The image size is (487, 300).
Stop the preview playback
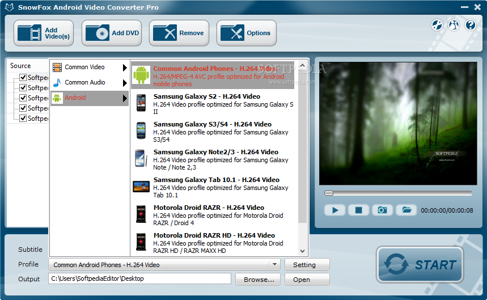(x=358, y=210)
